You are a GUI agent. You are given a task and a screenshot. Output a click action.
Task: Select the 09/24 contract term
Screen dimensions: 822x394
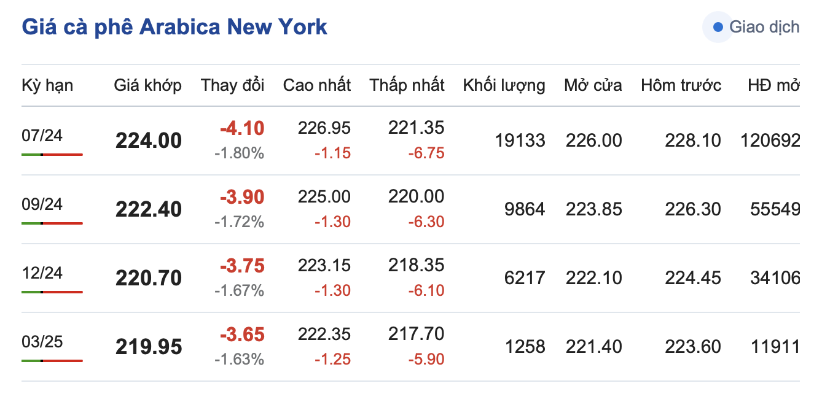[x=42, y=204]
